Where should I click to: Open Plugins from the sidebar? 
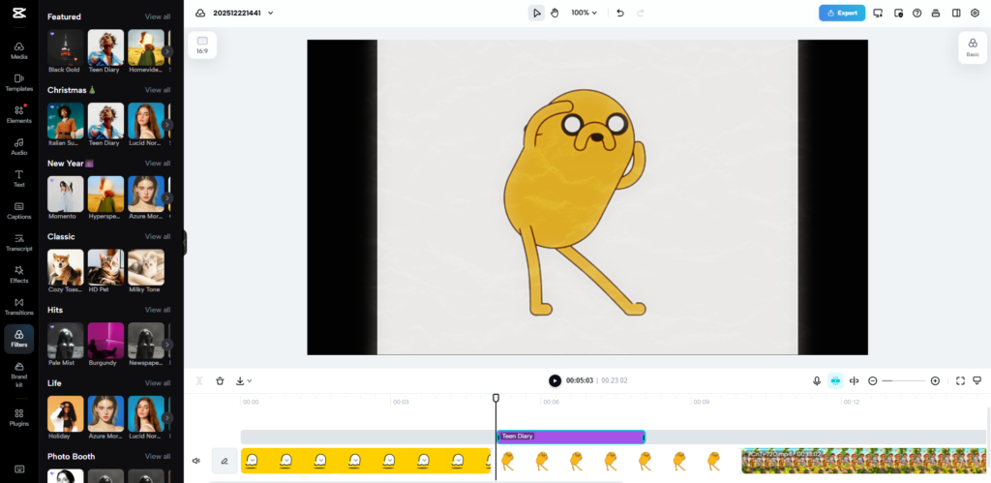[x=19, y=417]
